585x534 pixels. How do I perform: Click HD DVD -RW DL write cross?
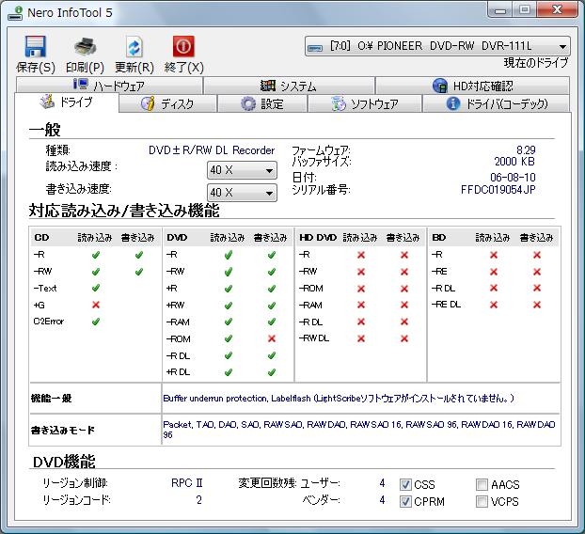pos(404,338)
